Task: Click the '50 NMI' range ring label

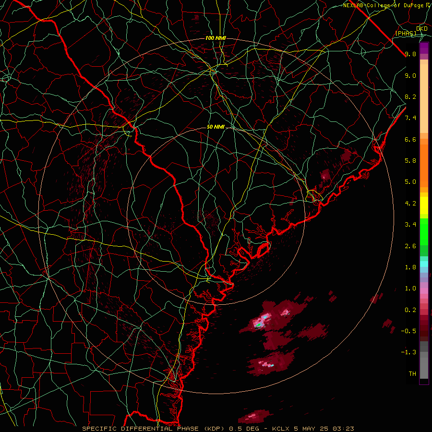Action: pos(216,127)
